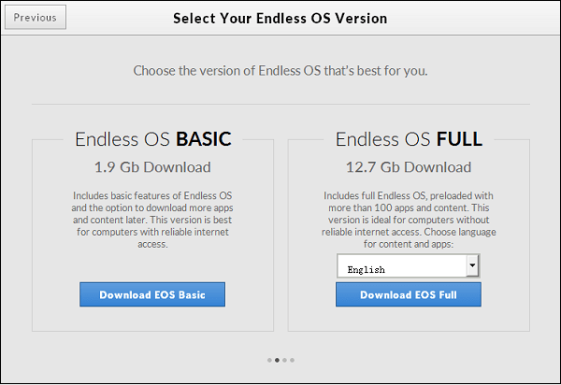Click the bold word FULL in heading

[458, 140]
